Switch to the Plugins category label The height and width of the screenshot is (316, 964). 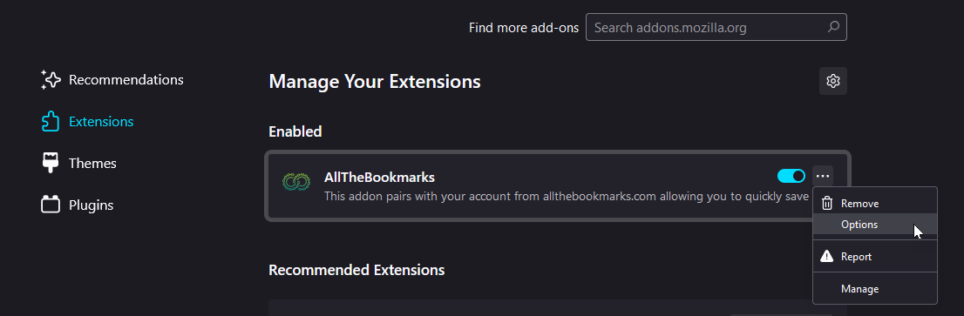click(x=91, y=205)
